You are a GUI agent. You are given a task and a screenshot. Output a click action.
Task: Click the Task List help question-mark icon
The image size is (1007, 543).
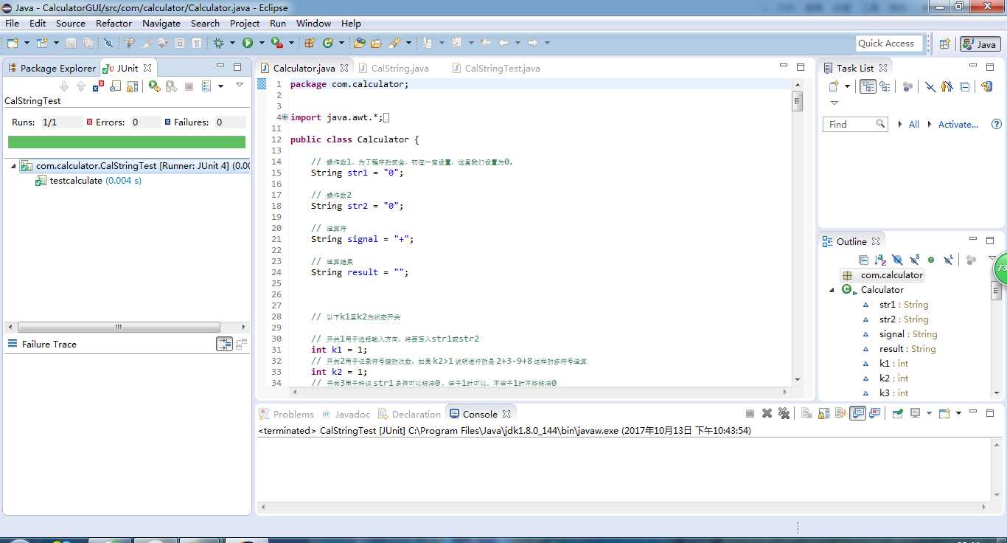tap(997, 124)
